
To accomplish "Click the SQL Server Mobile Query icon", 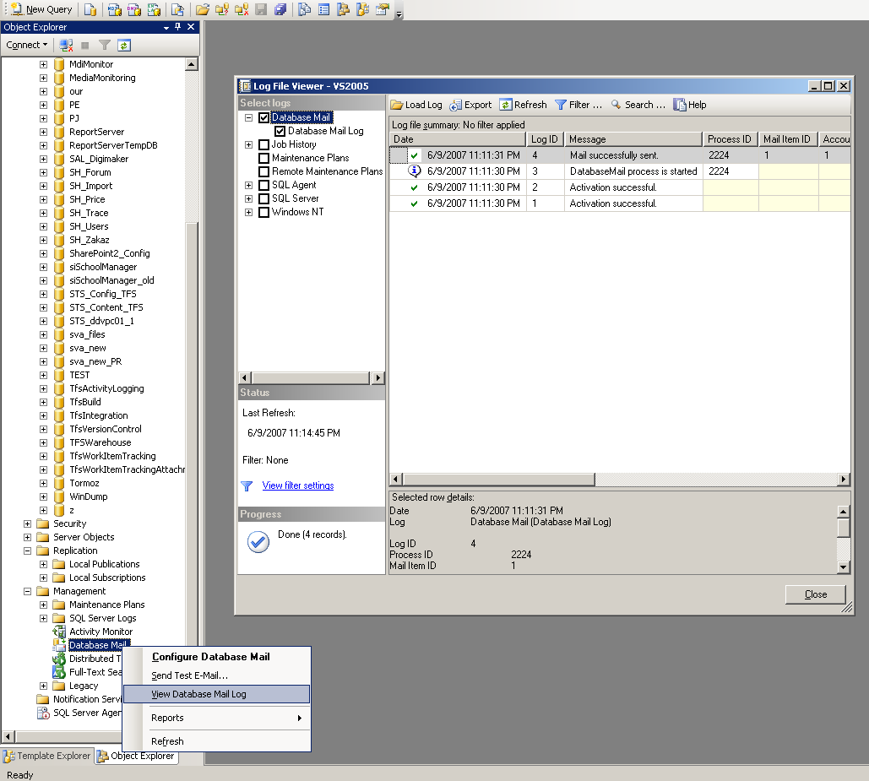I will pos(177,9).
